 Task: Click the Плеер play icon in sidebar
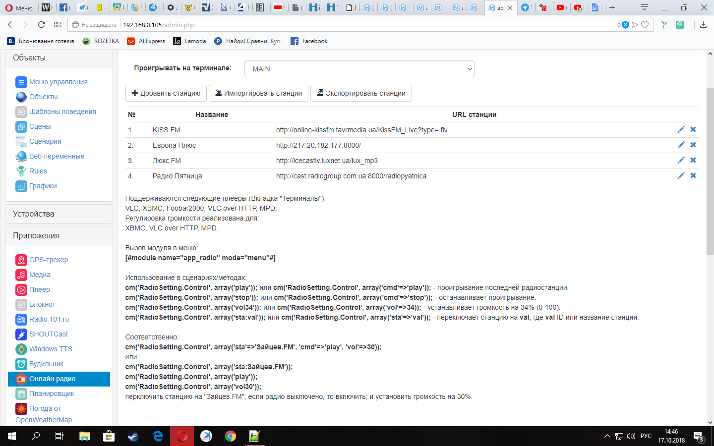click(21, 289)
